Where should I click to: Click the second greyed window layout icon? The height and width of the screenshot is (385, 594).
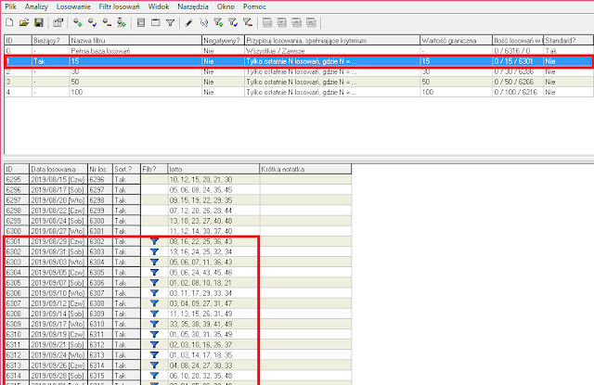tap(282, 22)
